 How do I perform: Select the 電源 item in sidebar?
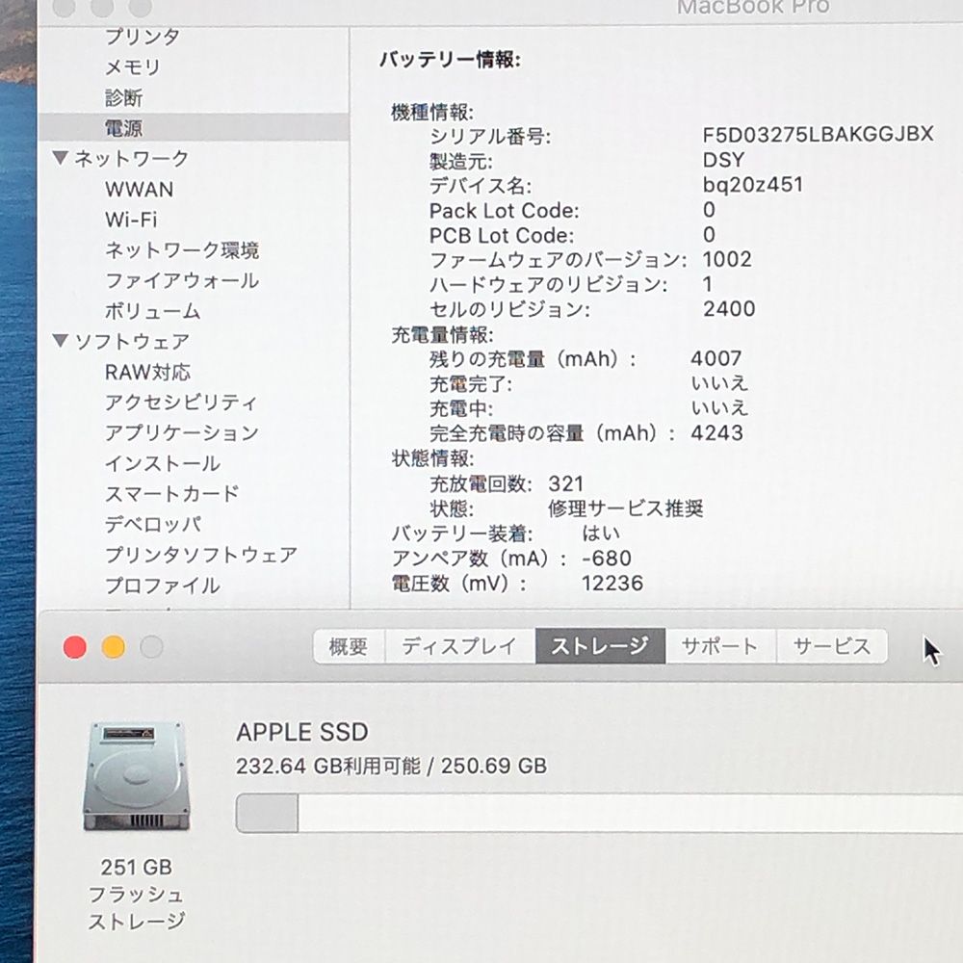[126, 127]
